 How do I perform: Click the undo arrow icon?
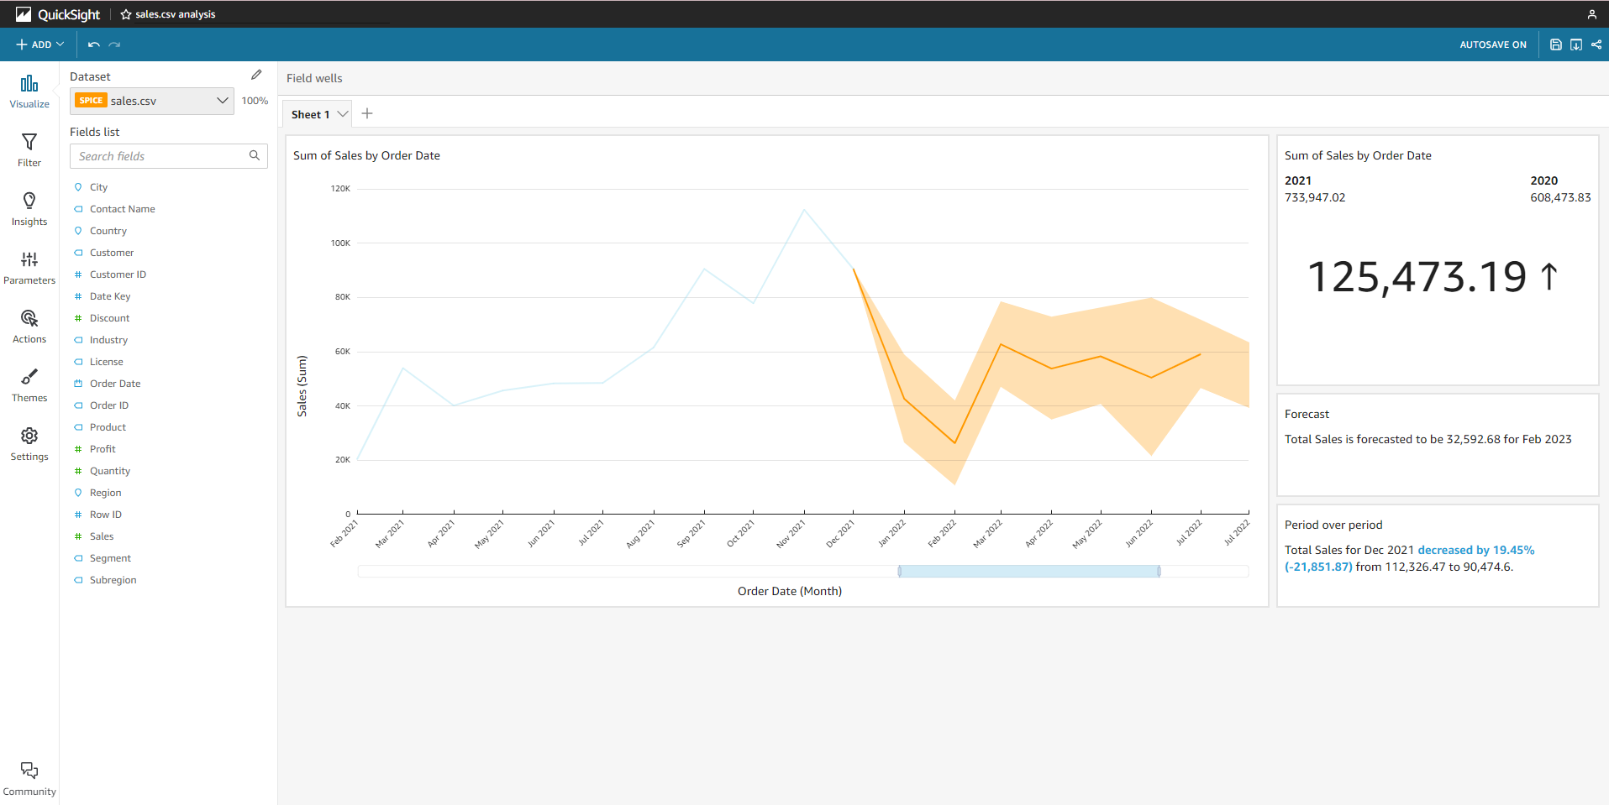tap(94, 44)
